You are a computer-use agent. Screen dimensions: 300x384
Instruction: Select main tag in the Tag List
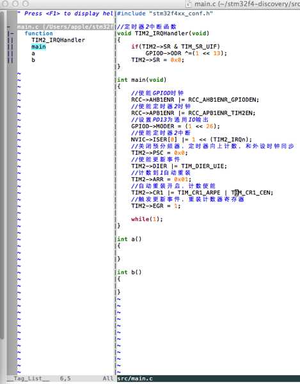click(38, 47)
